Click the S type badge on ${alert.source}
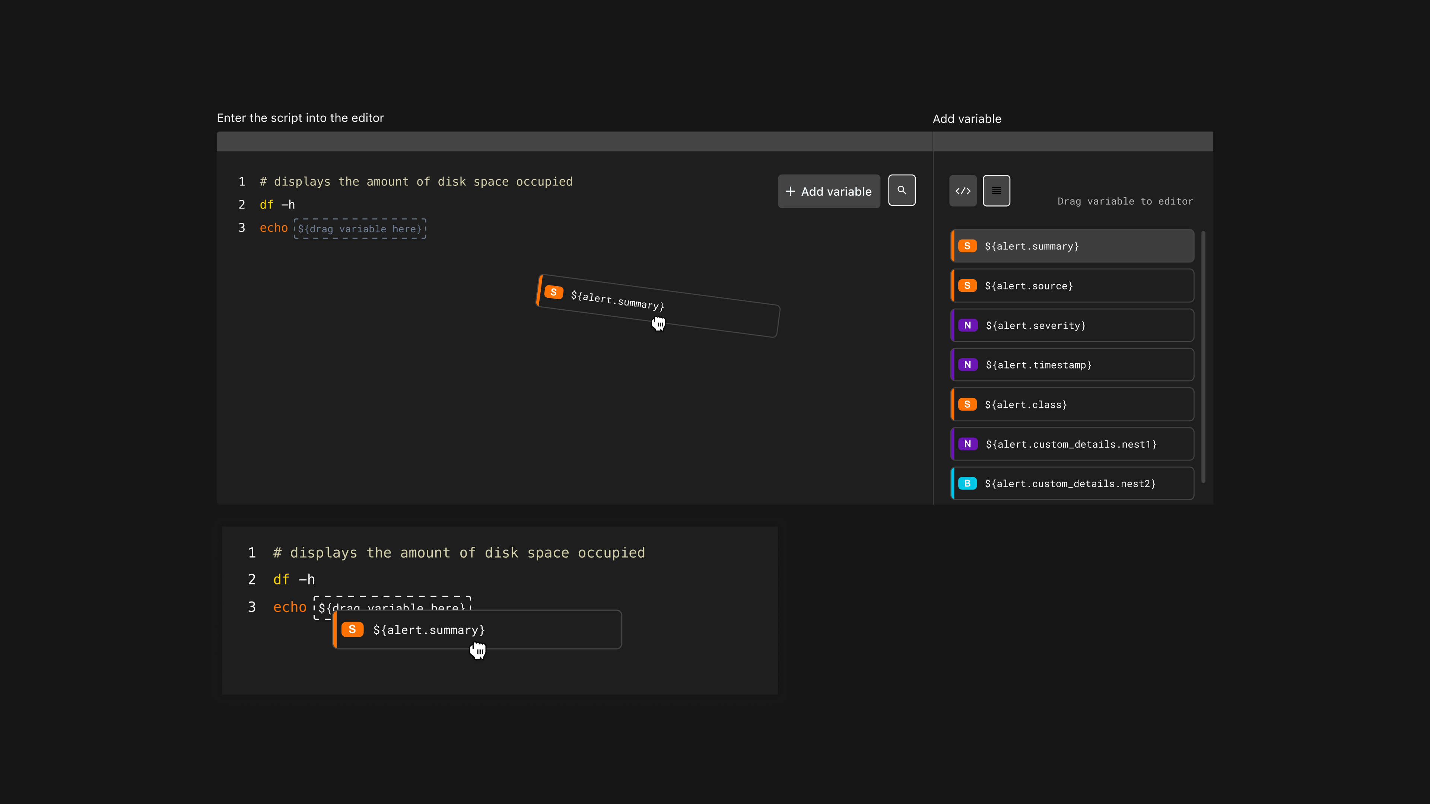This screenshot has height=804, width=1430. [x=967, y=286]
